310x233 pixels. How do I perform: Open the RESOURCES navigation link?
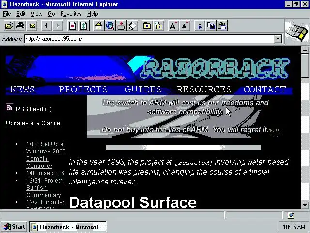pyautogui.click(x=204, y=89)
